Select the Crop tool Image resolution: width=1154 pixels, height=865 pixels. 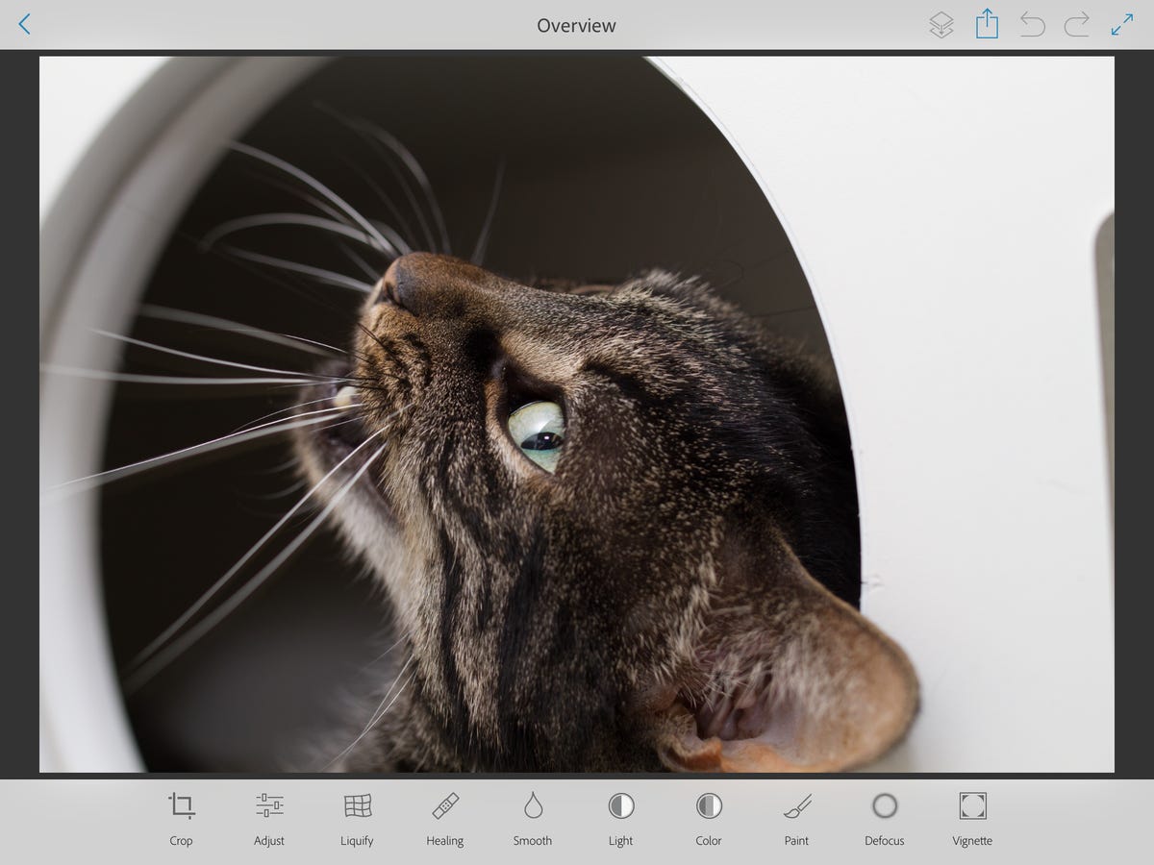tap(181, 817)
